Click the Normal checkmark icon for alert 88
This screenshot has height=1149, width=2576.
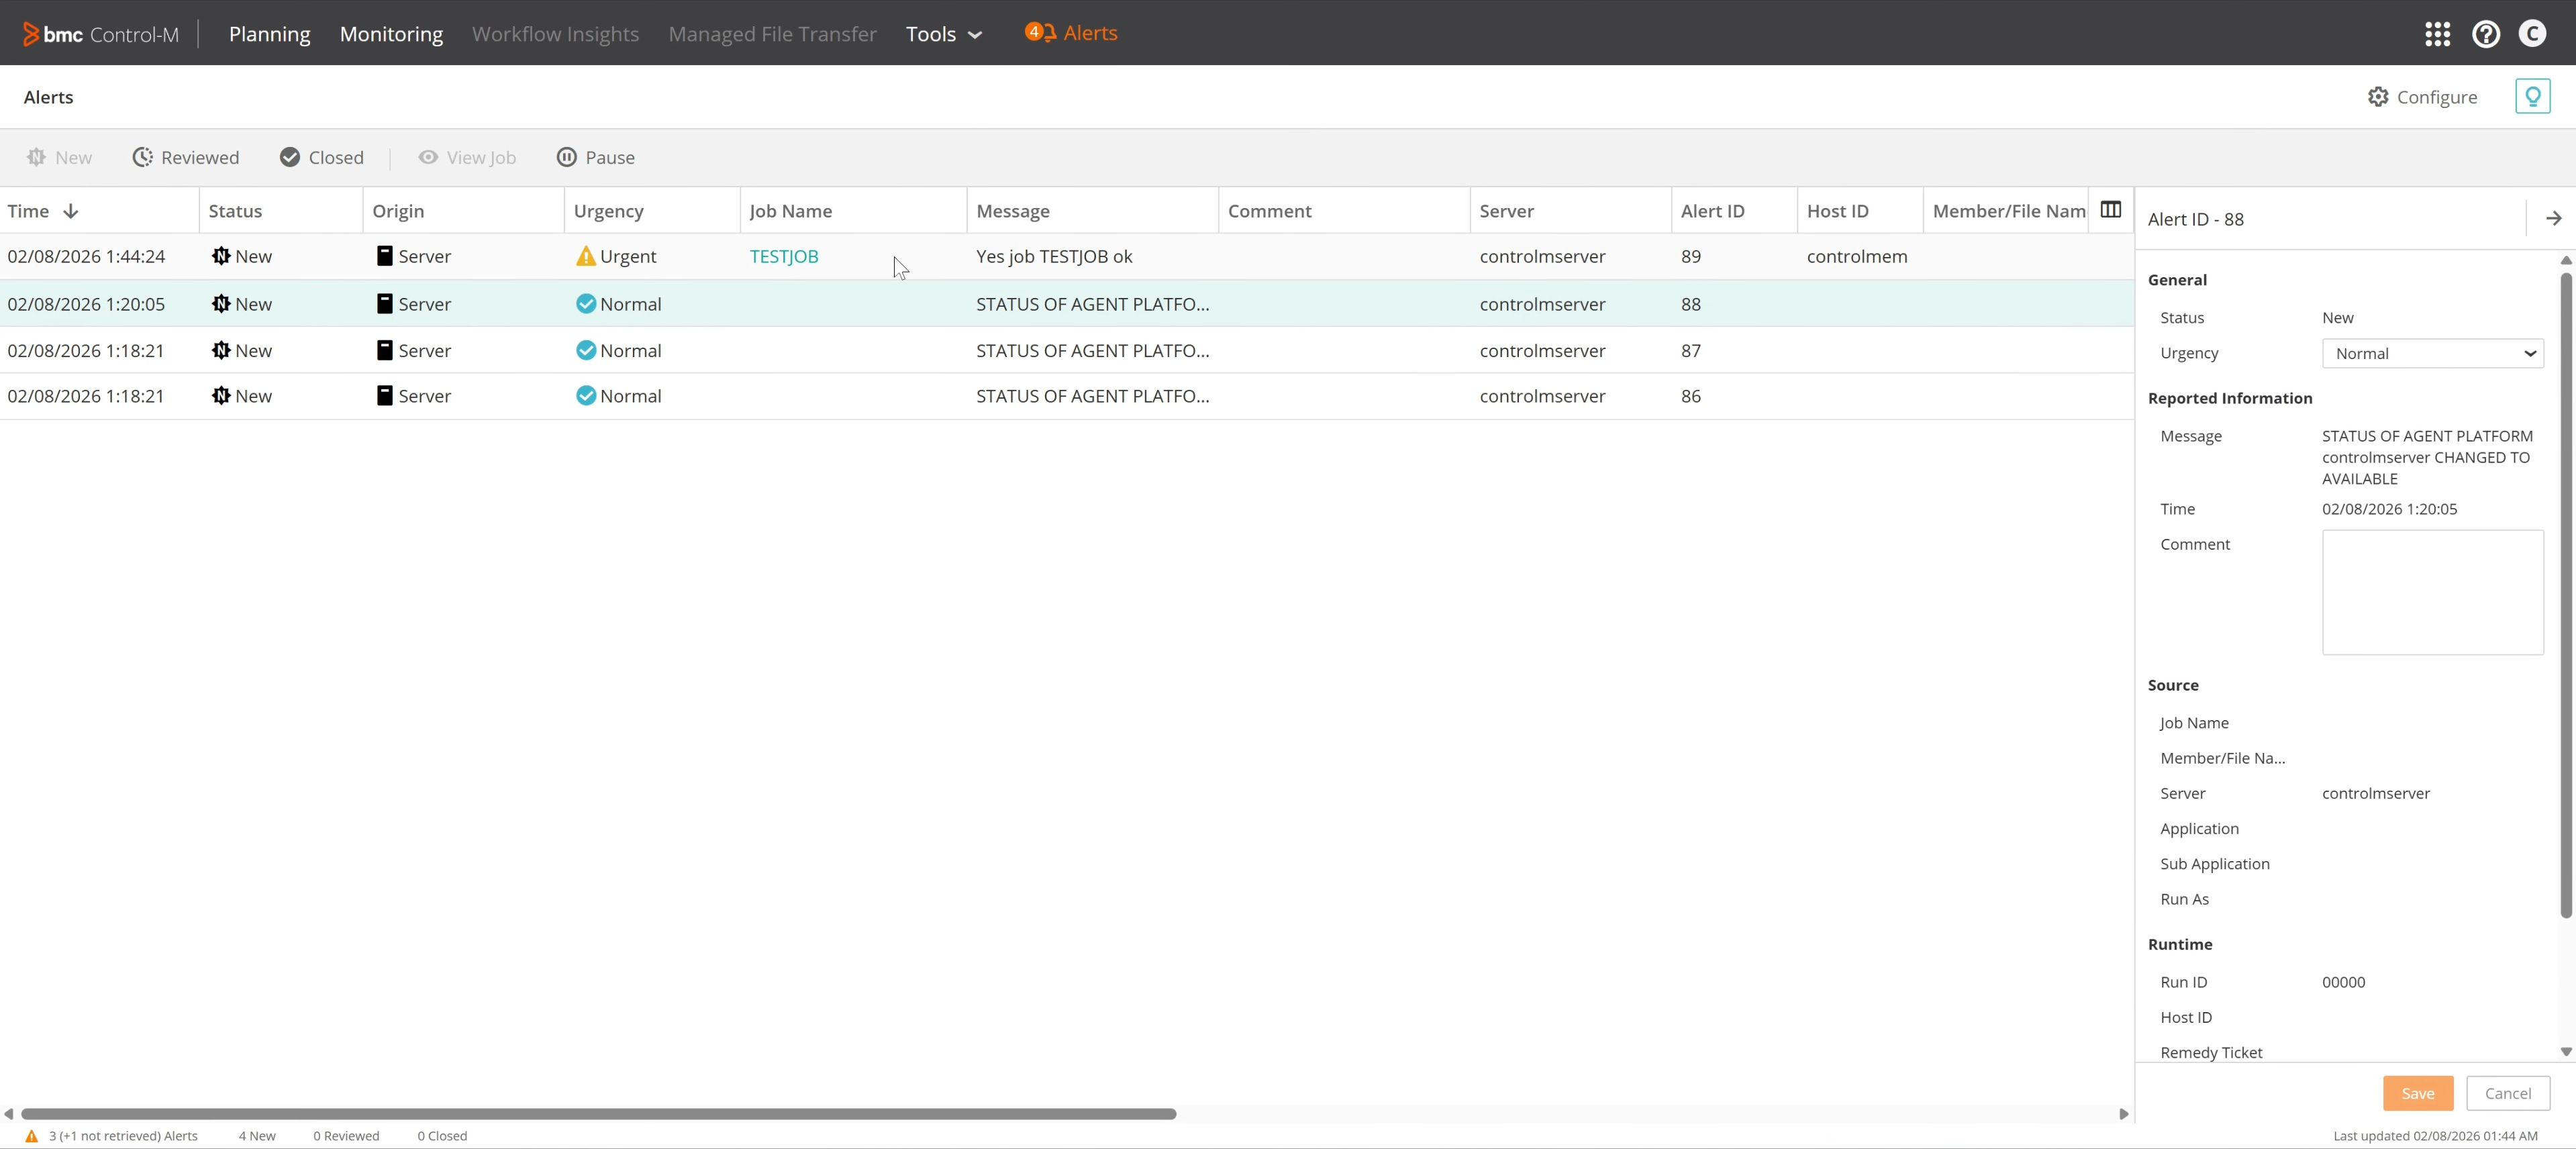[585, 304]
